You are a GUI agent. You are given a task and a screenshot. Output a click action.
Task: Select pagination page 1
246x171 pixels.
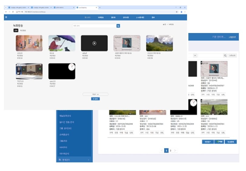pos(166,150)
